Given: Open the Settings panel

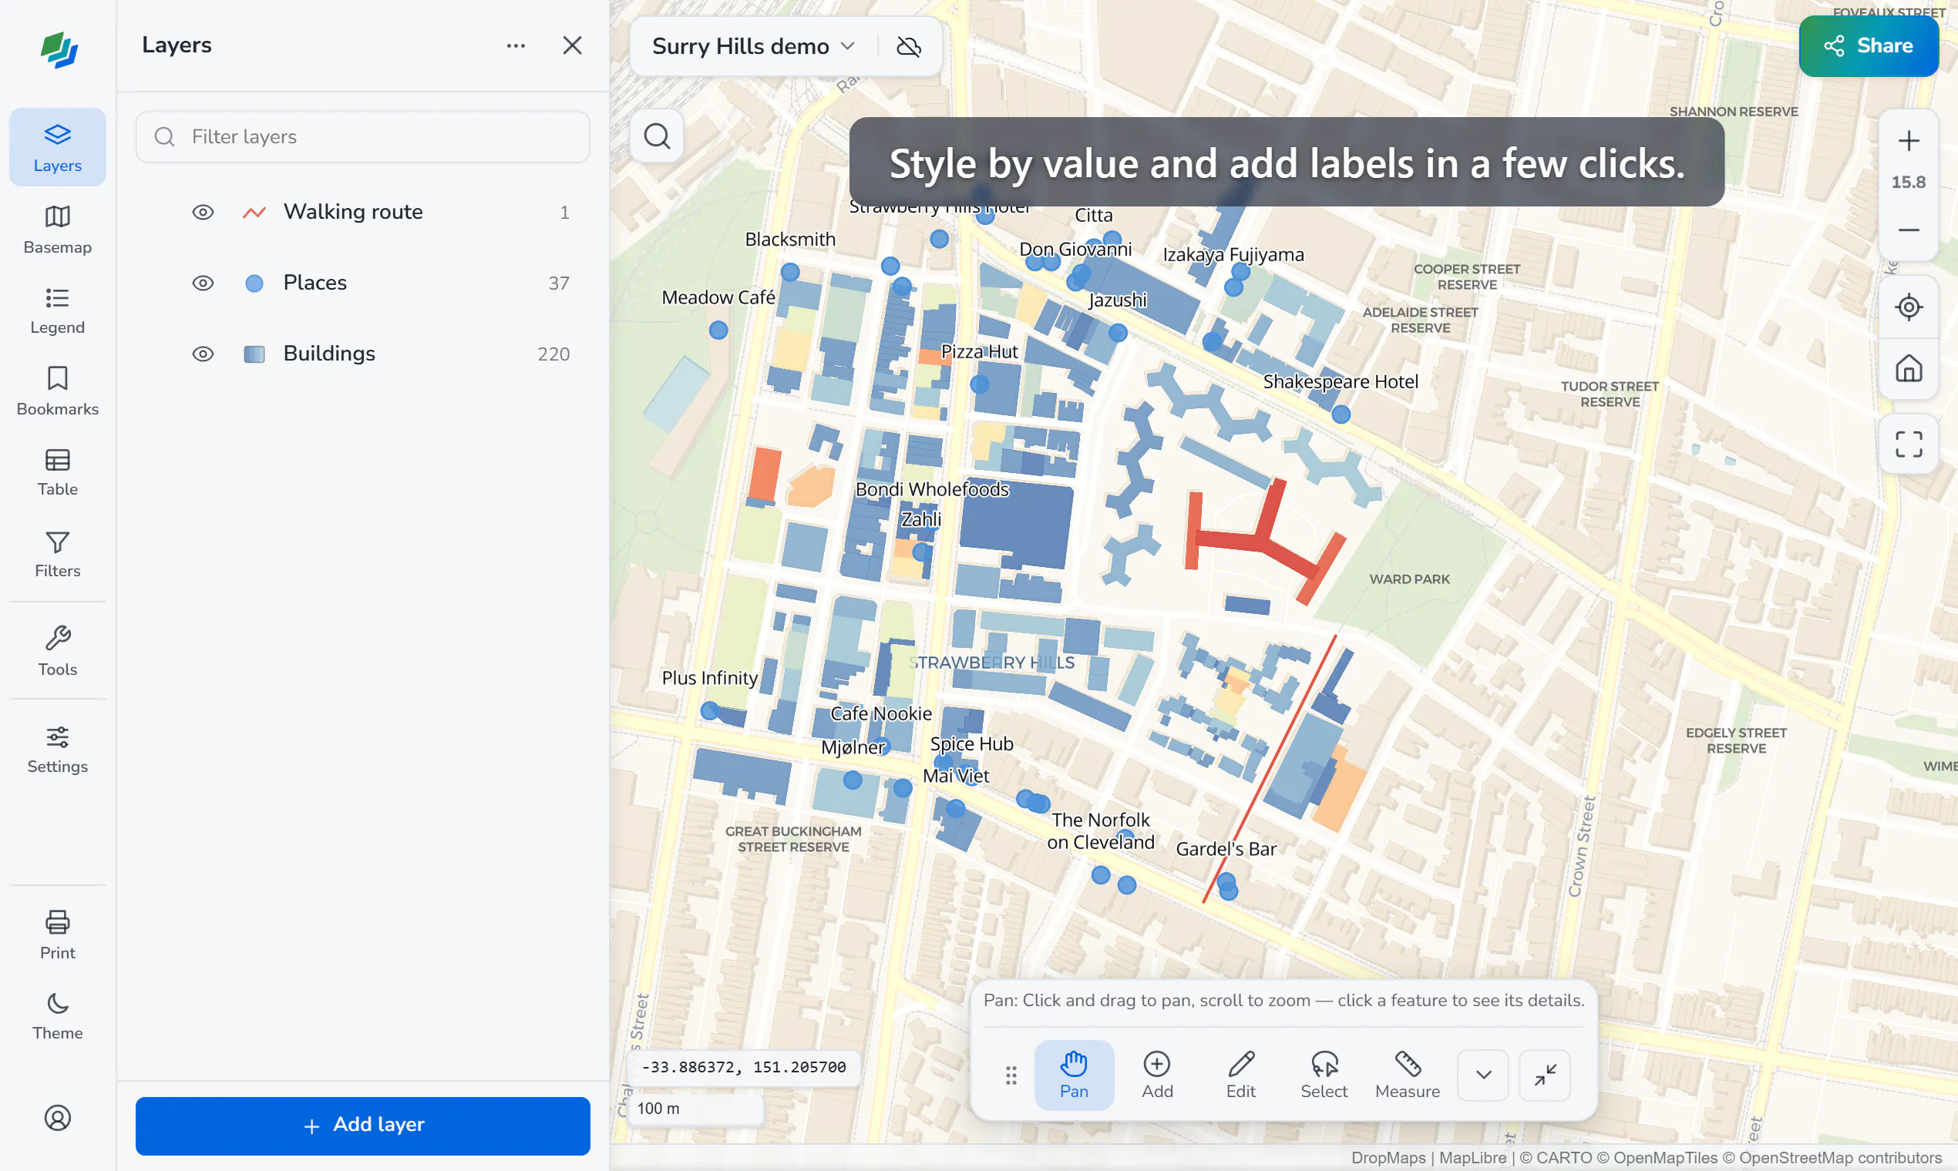Looking at the screenshot, I should pyautogui.click(x=58, y=749).
